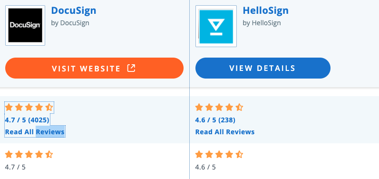Open Read All Reviews for HelloSign
Viewport: 379px width, 179px height.
[225, 132]
